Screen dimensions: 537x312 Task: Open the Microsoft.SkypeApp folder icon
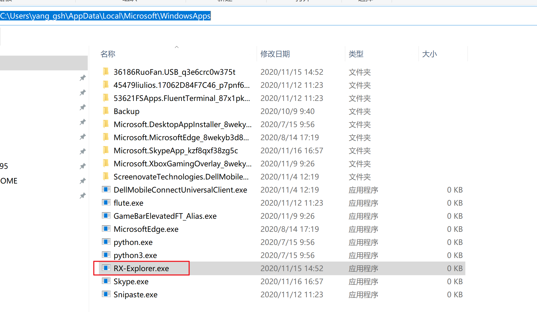pos(106,150)
